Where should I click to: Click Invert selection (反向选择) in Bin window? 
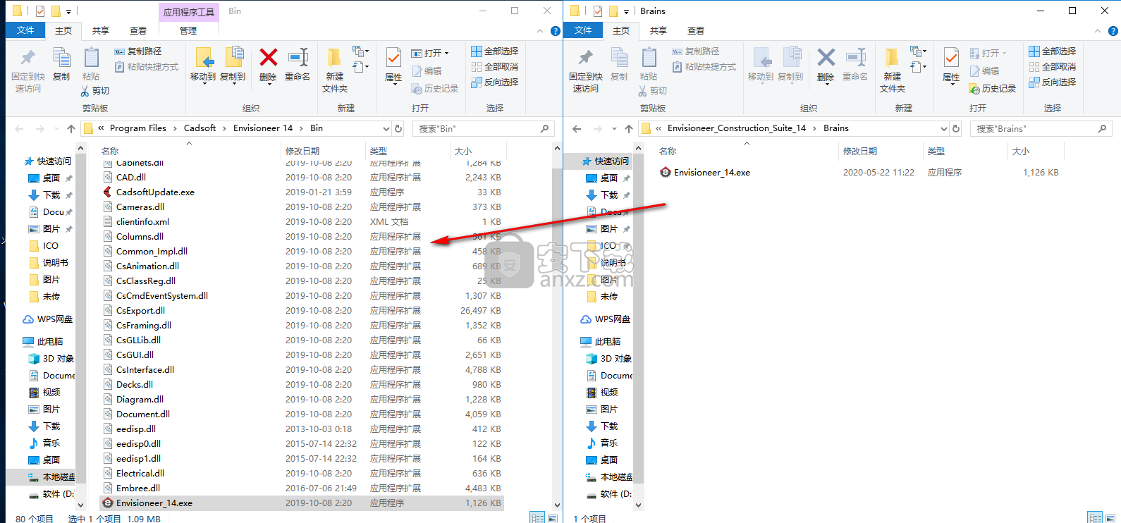494,82
